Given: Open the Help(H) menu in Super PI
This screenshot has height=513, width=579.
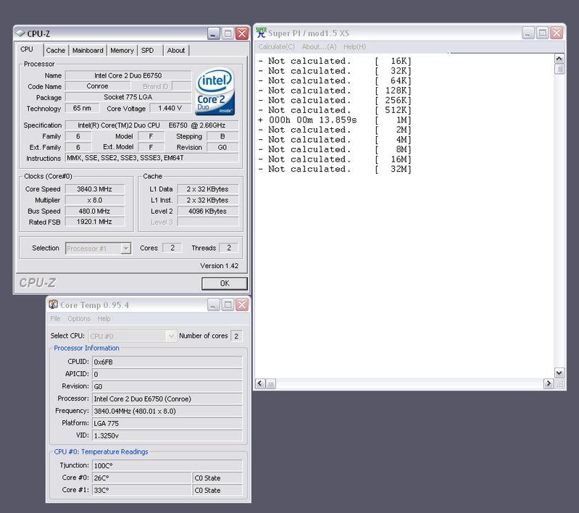Looking at the screenshot, I should coord(354,46).
